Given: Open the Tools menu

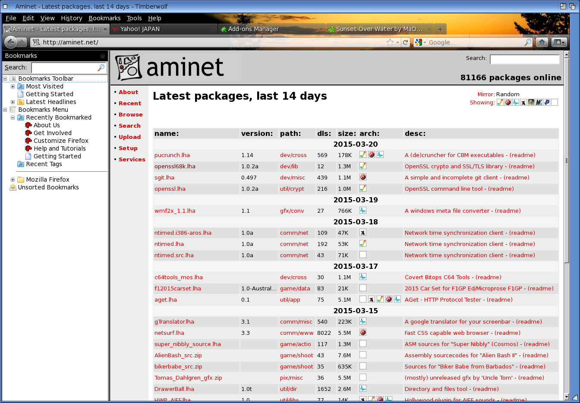Looking at the screenshot, I should tap(134, 18).
